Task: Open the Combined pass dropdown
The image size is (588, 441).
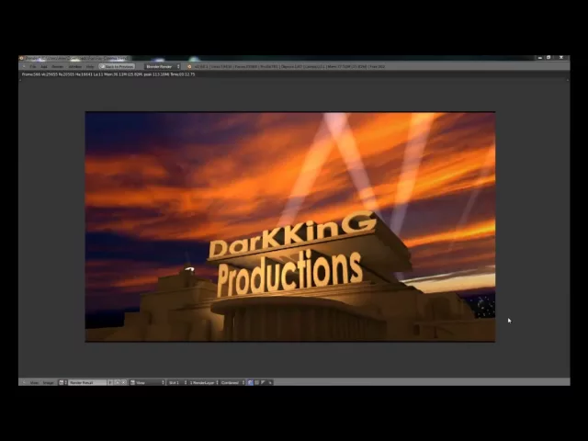Action: tap(232, 382)
